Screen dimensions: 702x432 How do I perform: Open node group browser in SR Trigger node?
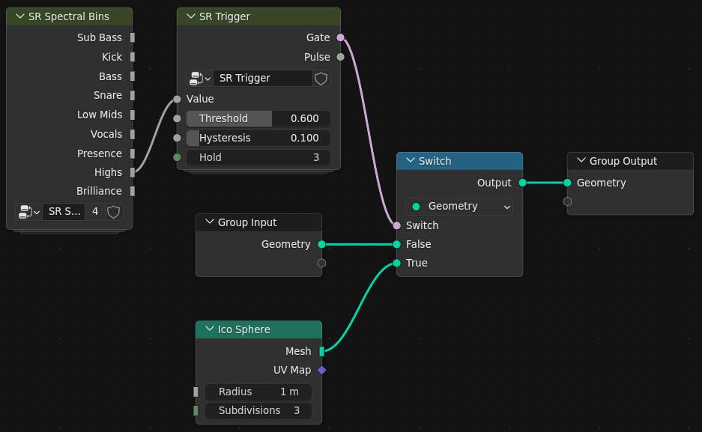[200, 79]
